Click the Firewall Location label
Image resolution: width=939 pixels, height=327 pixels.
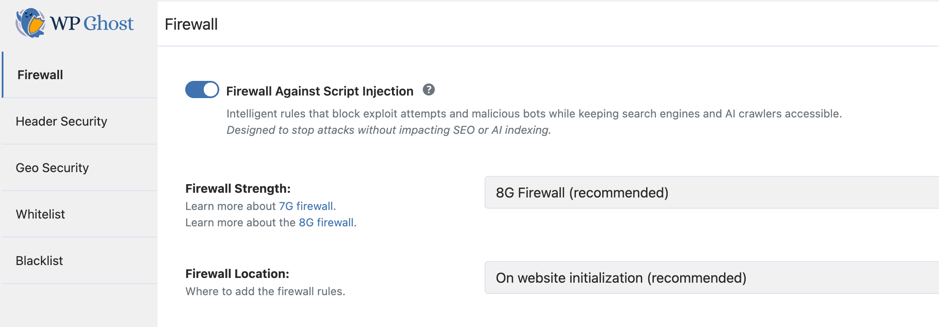[x=237, y=274]
